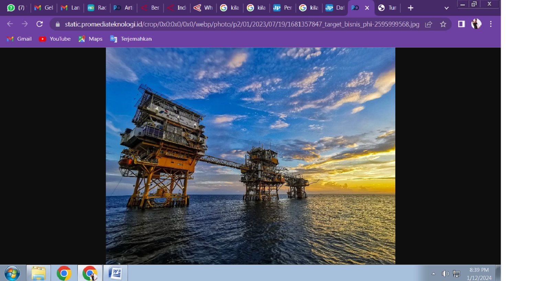Show hidden system tray icons

[433, 274]
